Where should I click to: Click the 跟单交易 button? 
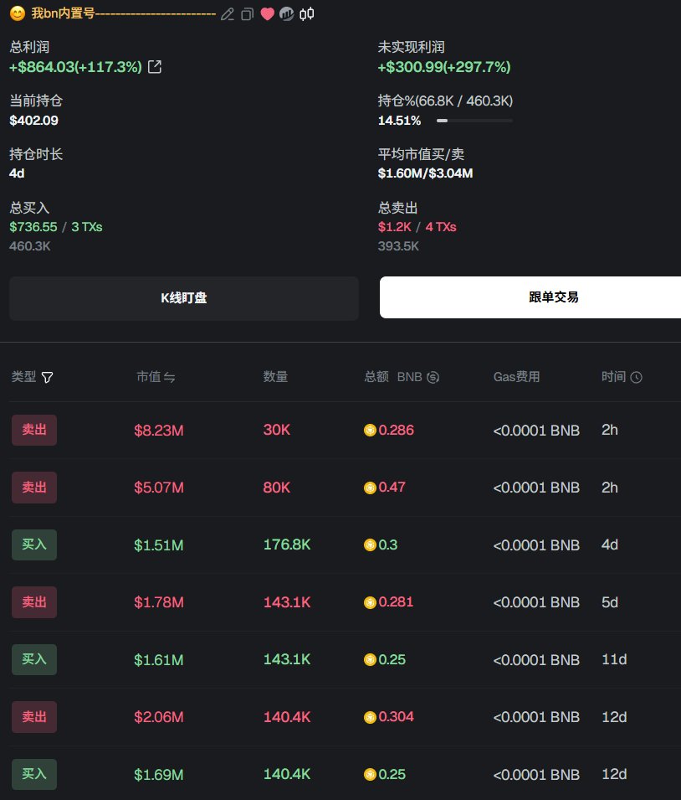(530, 297)
